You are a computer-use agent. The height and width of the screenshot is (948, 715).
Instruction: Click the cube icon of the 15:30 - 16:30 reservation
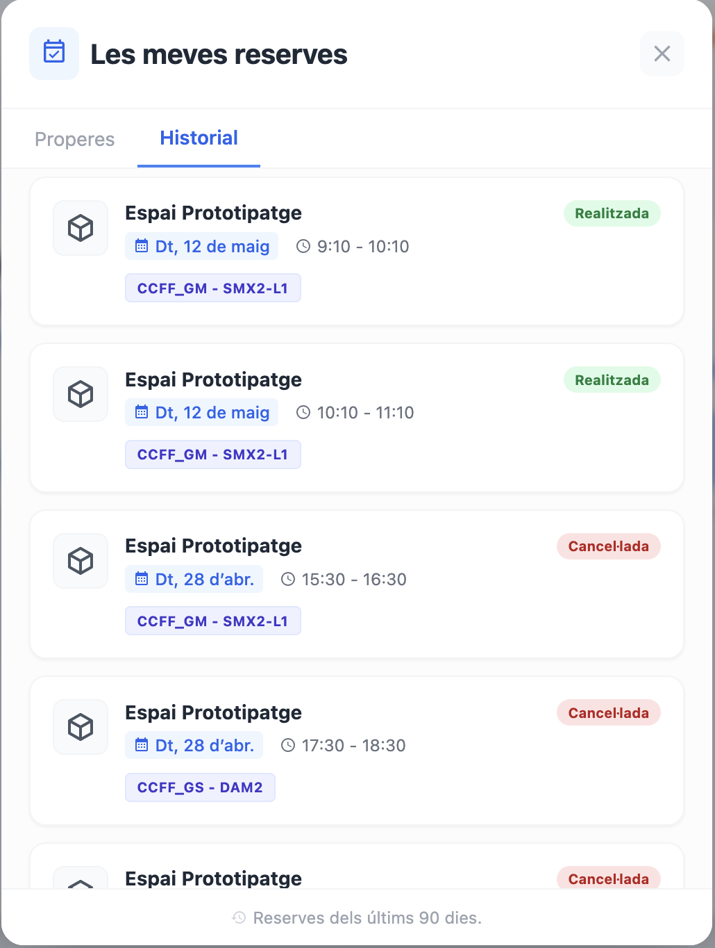pos(81,561)
